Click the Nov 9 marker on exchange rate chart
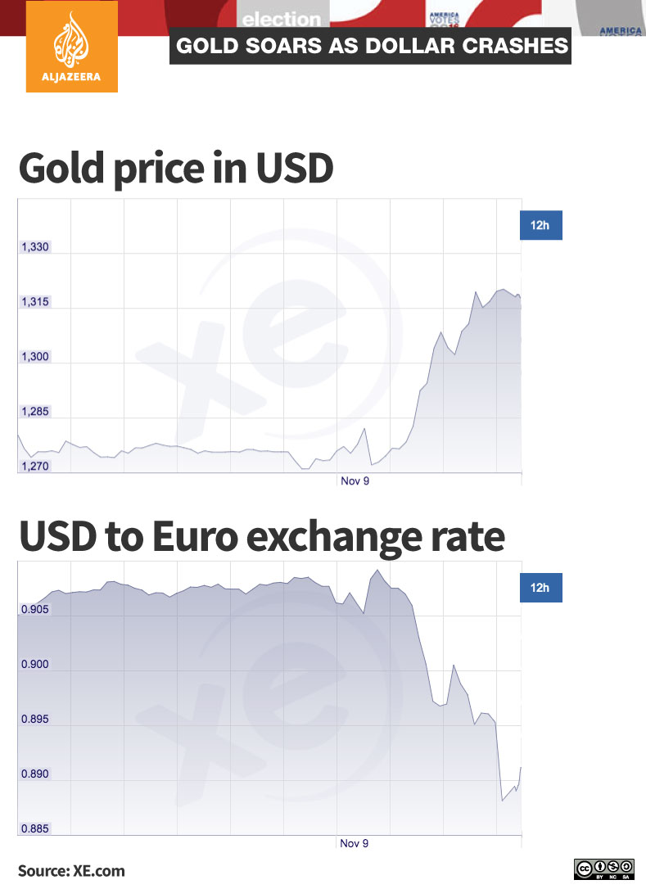Image resolution: width=646 pixels, height=889 pixels. click(x=355, y=842)
